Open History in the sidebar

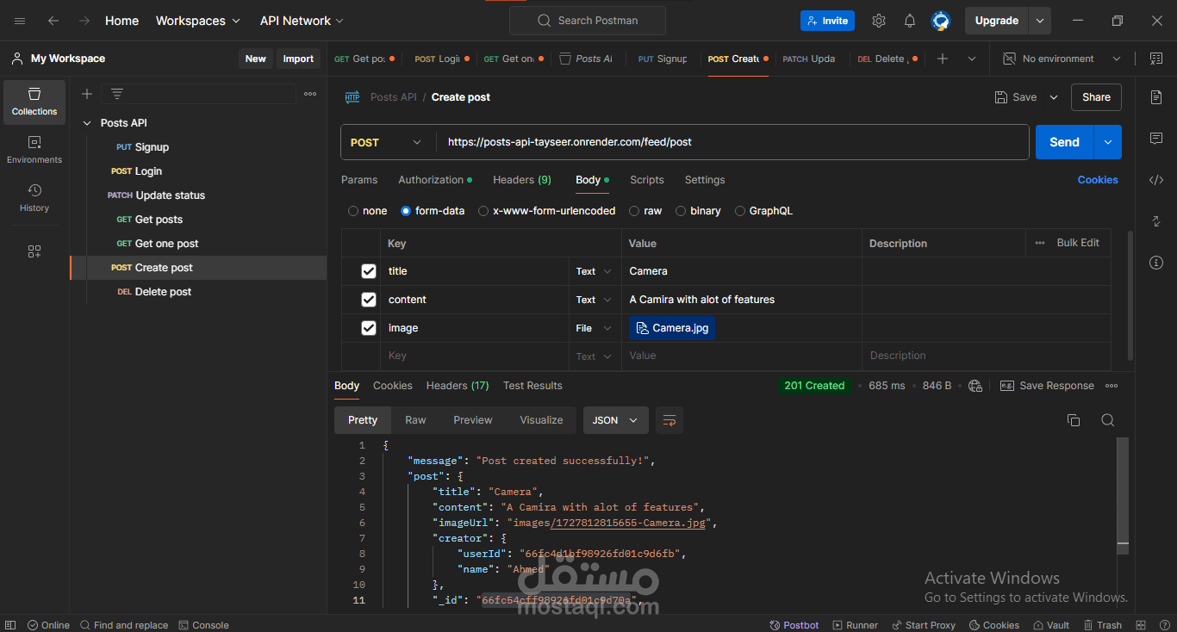[x=34, y=198]
